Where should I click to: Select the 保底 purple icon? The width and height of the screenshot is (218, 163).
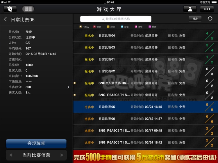click(150, 27)
